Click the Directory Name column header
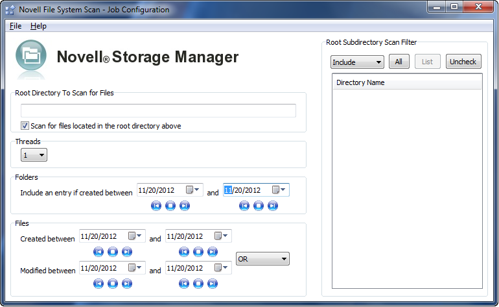The width and height of the screenshot is (499, 307). coord(407,82)
